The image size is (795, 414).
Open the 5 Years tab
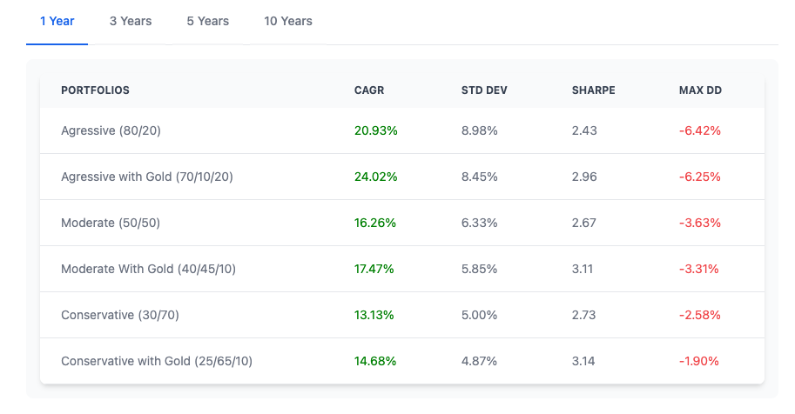pos(208,21)
